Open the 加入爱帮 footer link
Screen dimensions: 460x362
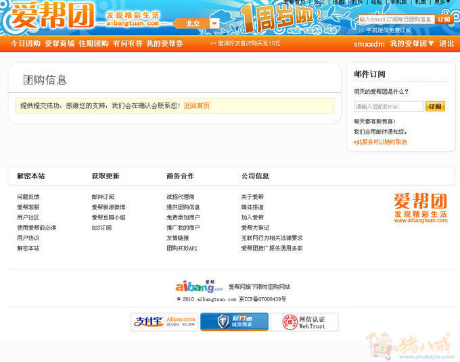click(x=252, y=217)
